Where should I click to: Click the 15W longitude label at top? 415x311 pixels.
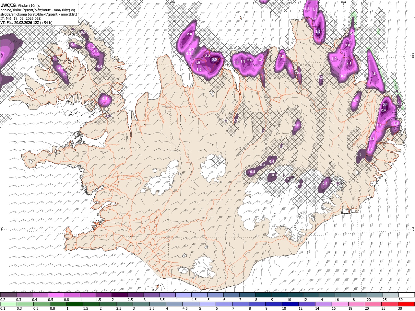[343, 2]
